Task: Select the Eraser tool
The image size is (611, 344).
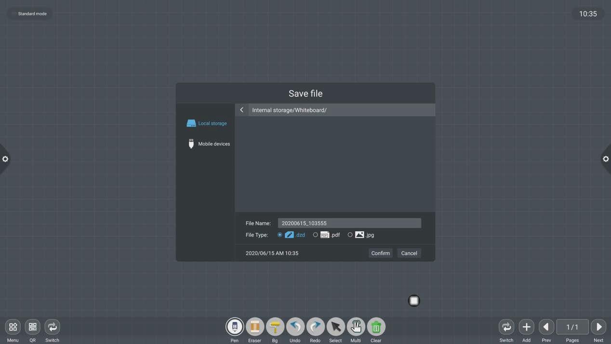Action: coord(255,327)
